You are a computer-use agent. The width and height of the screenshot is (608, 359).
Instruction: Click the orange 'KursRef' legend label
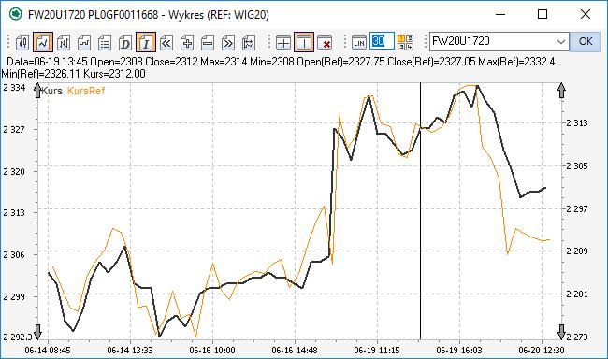(86, 91)
